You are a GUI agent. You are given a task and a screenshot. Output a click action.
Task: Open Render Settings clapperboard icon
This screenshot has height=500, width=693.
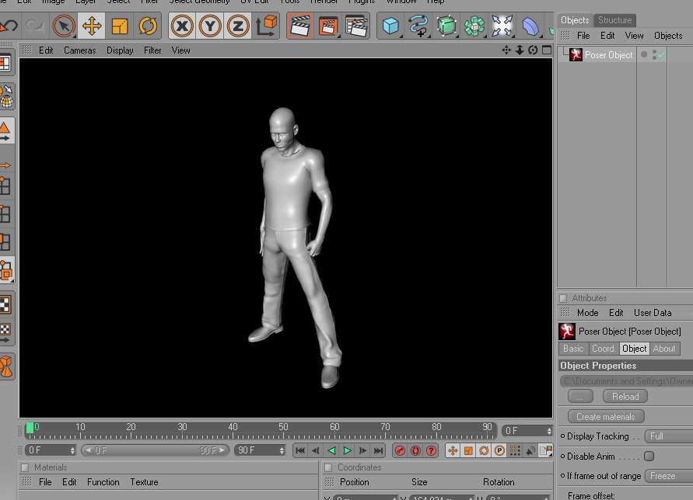[x=356, y=26]
